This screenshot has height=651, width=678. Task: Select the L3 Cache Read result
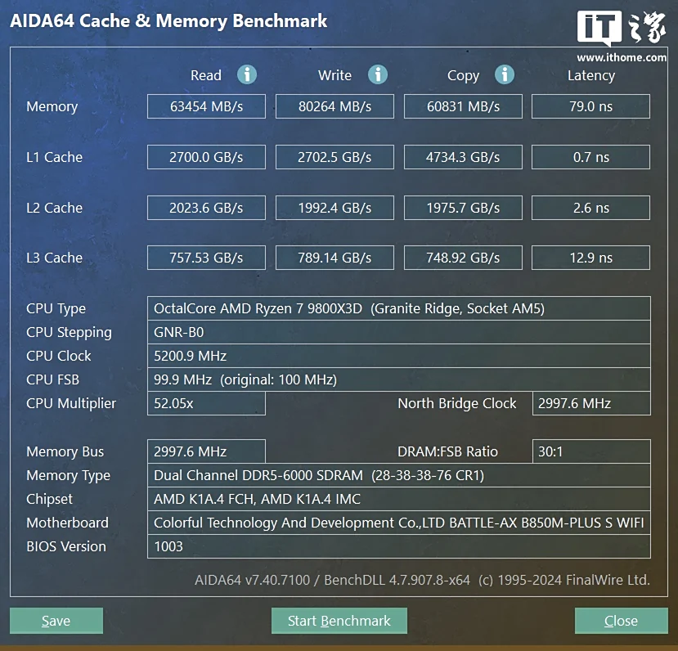pos(206,258)
